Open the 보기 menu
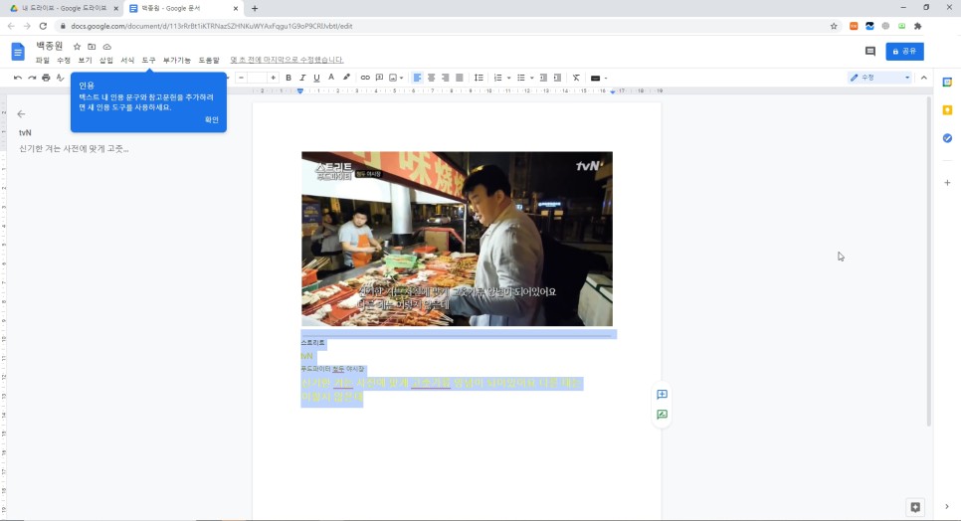The height and width of the screenshot is (521, 961). click(x=85, y=60)
